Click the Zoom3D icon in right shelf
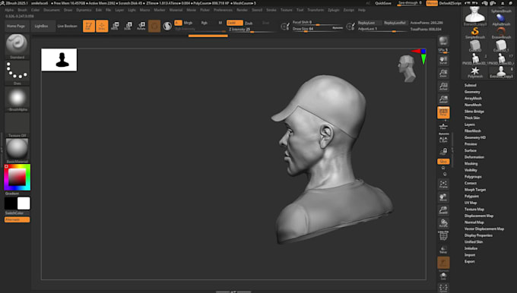517x293 pixels. tap(443, 210)
